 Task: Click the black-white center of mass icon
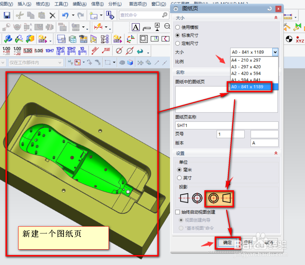coord(289,39)
